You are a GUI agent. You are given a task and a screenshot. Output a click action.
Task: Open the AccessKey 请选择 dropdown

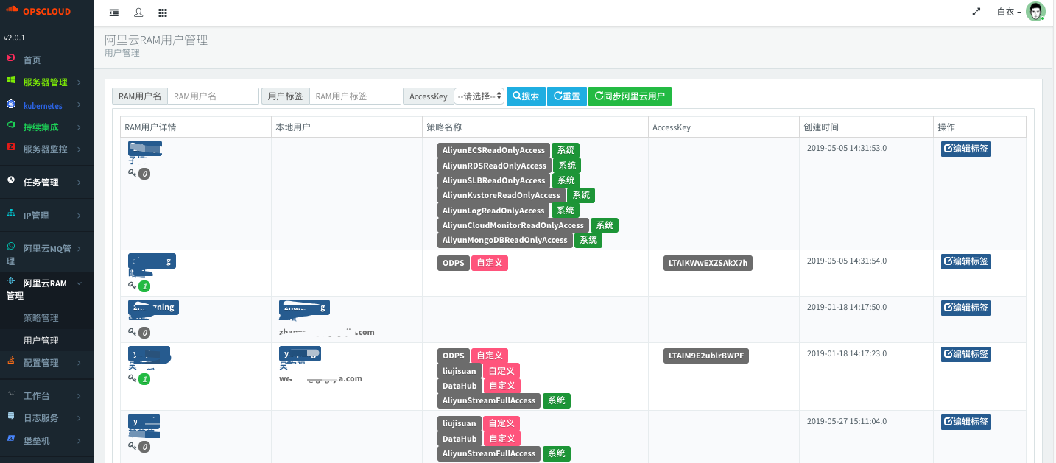tap(479, 96)
